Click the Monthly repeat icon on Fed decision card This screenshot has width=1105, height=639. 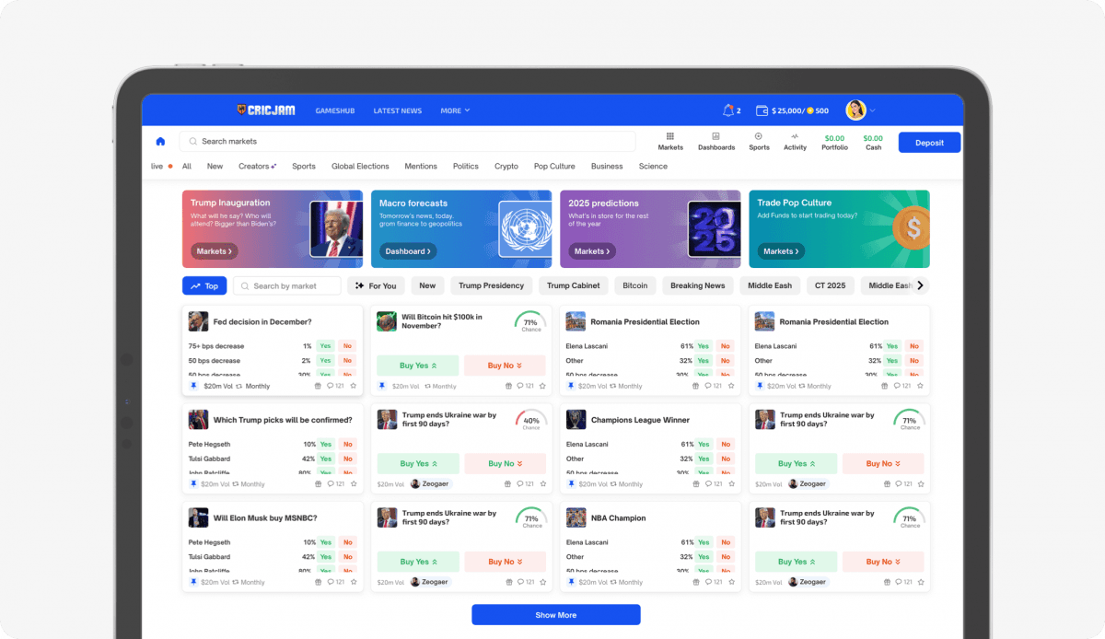coord(238,386)
